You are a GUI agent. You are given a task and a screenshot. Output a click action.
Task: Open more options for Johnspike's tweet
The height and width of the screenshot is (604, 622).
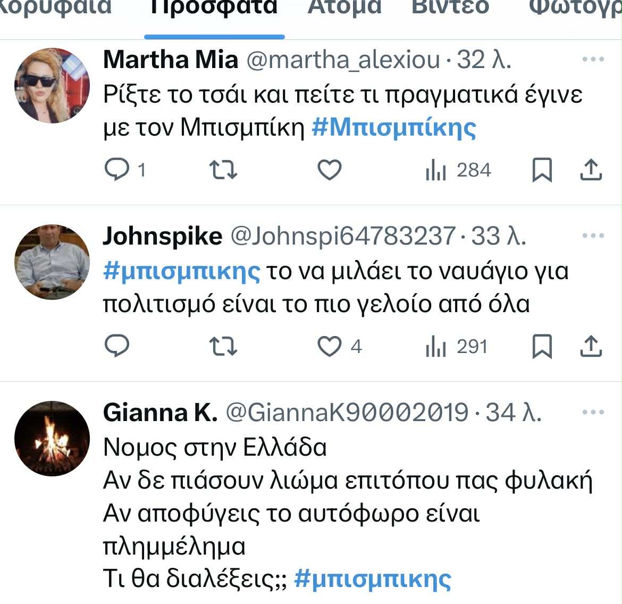click(593, 236)
